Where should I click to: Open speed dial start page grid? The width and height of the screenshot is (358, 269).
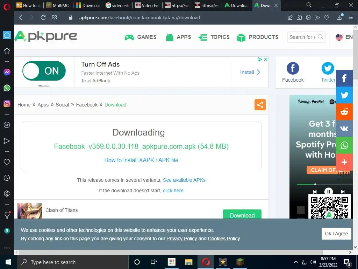click(54, 18)
